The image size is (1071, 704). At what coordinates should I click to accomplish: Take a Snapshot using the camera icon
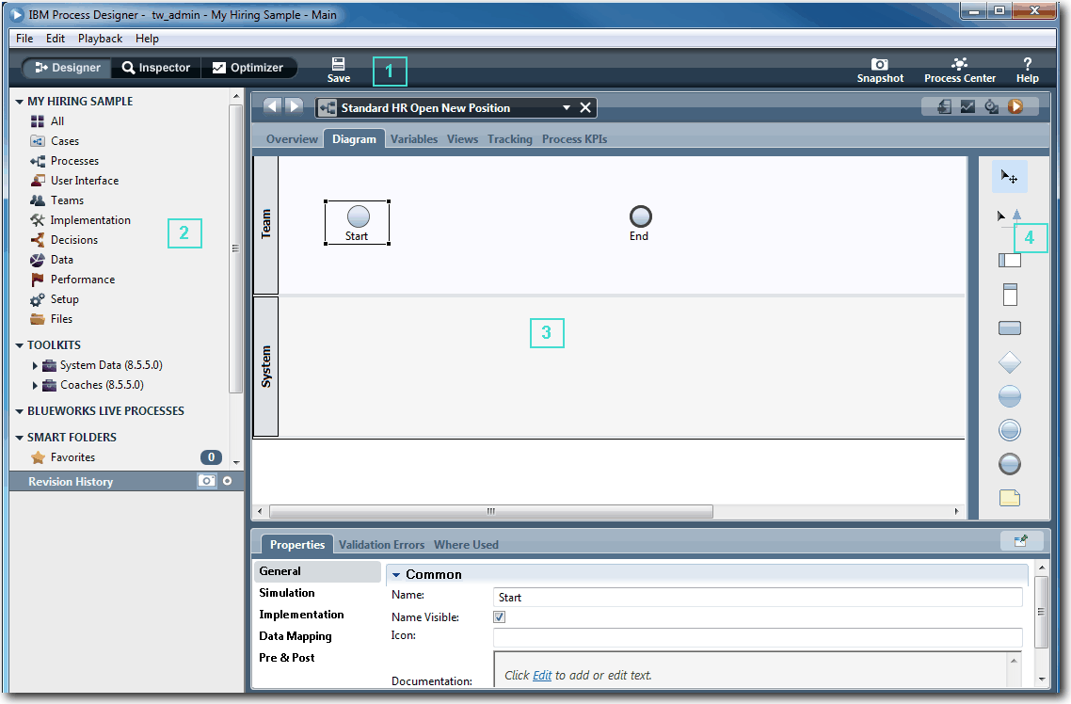tap(879, 65)
